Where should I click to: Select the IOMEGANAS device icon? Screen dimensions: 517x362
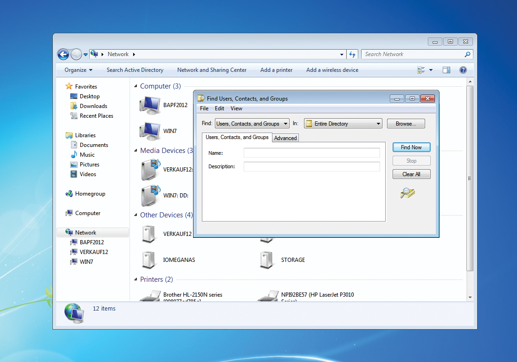149,260
